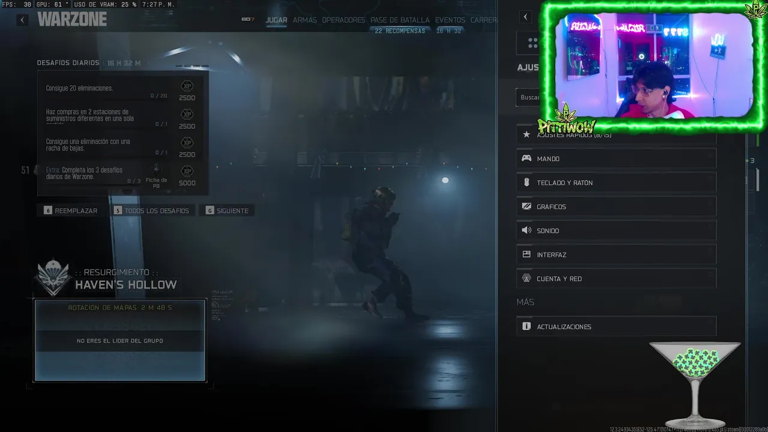
Task: Click the Extra daily challenges row
Action: click(122, 174)
